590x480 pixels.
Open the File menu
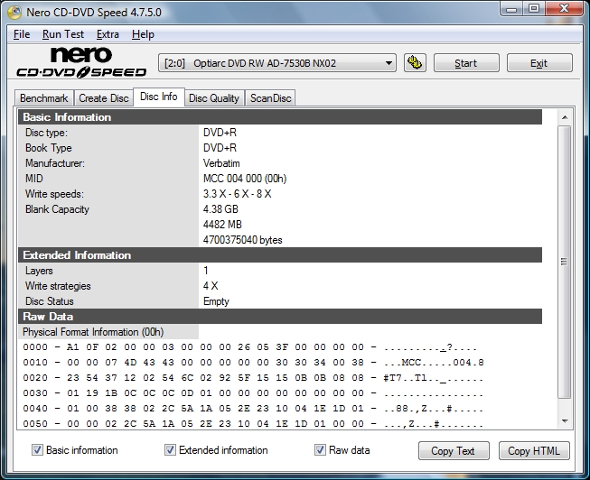(22, 34)
